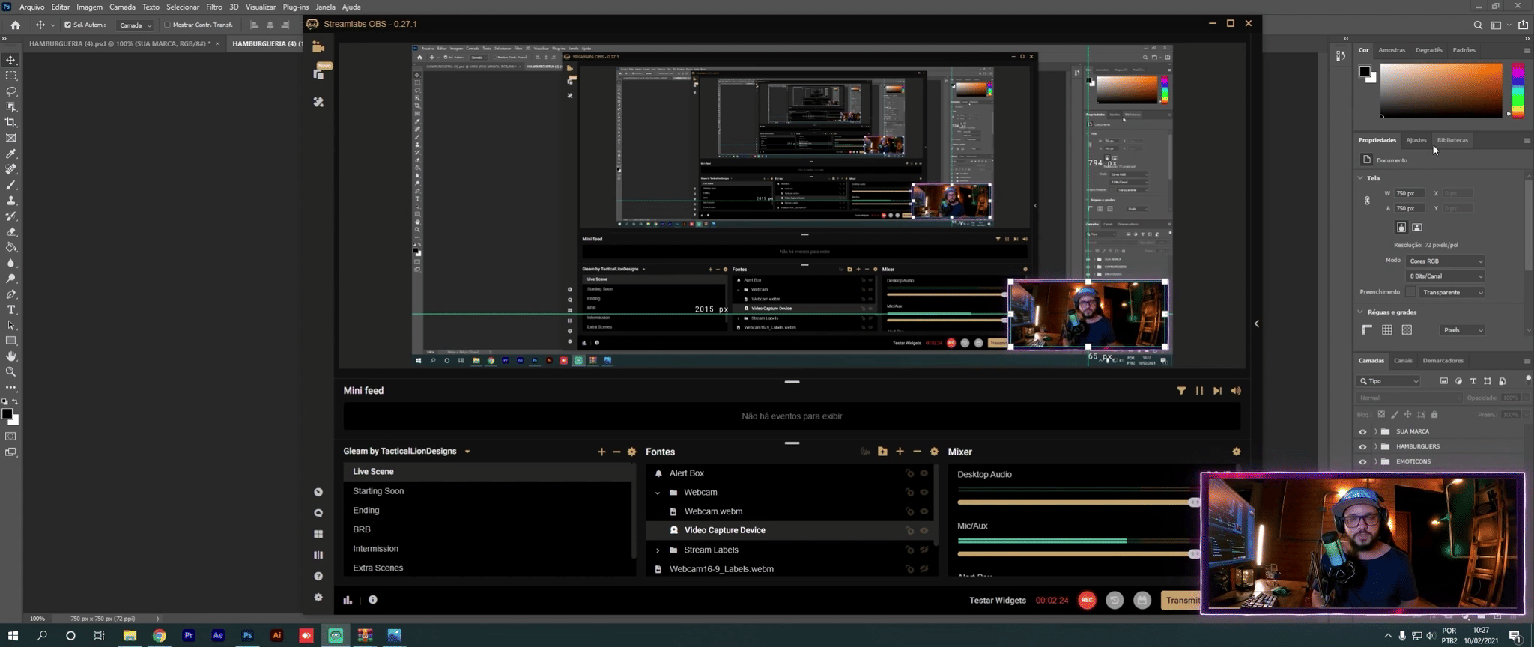Screen dimensions: 1534x647
Task: Open the Filtro menu
Action: [214, 7]
